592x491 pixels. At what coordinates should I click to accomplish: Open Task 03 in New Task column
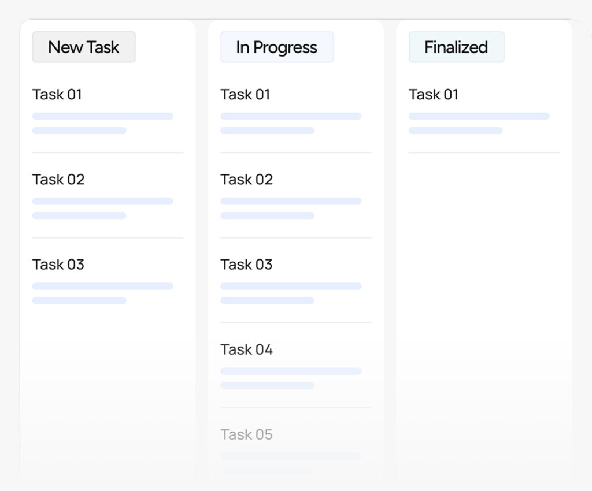coord(58,265)
